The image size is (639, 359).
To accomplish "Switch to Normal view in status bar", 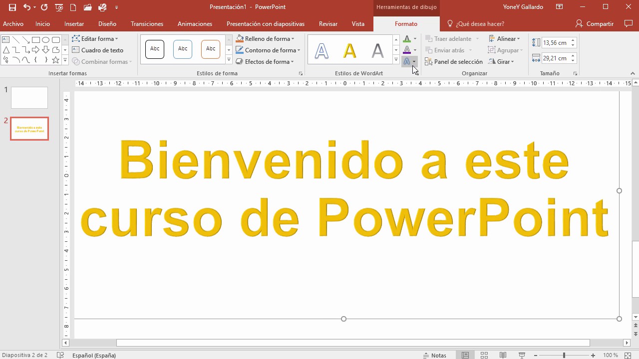I will click(465, 356).
